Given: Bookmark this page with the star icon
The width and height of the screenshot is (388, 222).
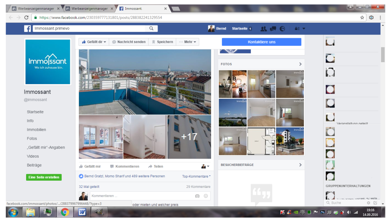Looking at the screenshot, I should point(362,17).
